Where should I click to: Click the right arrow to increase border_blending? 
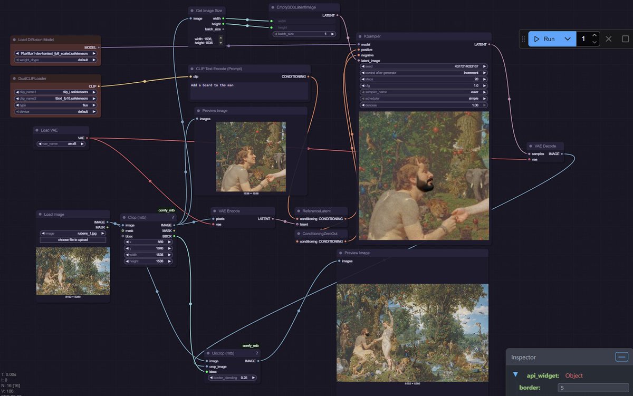pyautogui.click(x=254, y=378)
